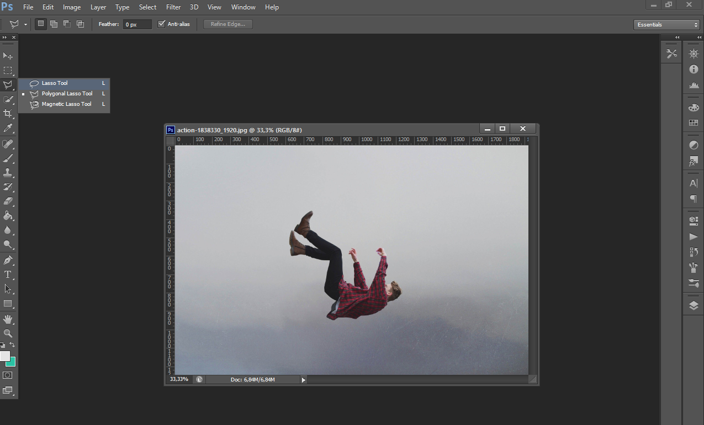
Task: Choose Intersect with selection mode
Action: [80, 24]
